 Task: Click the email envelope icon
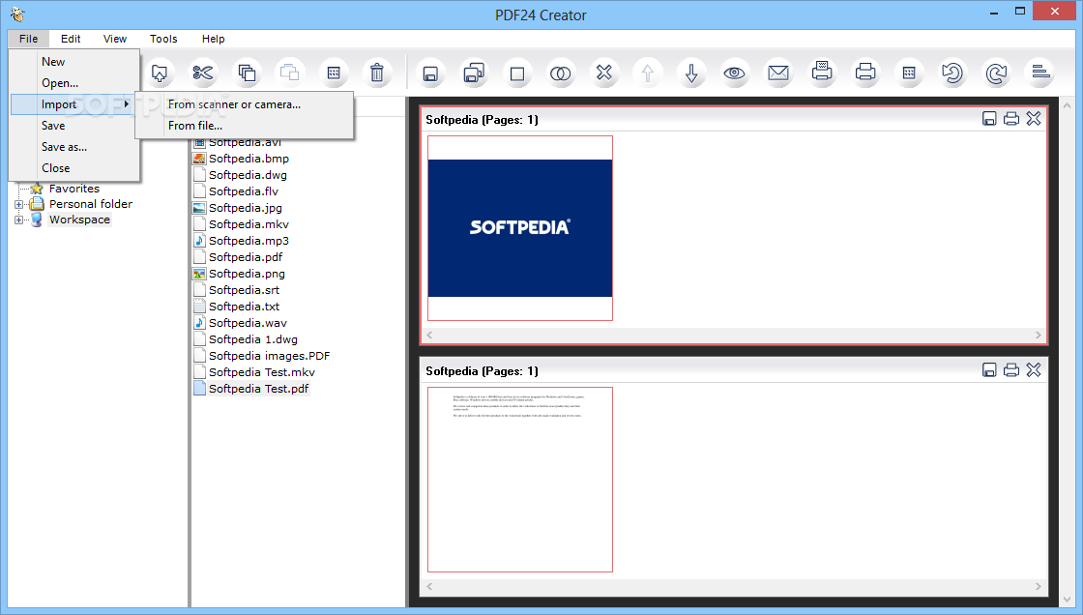tap(778, 73)
